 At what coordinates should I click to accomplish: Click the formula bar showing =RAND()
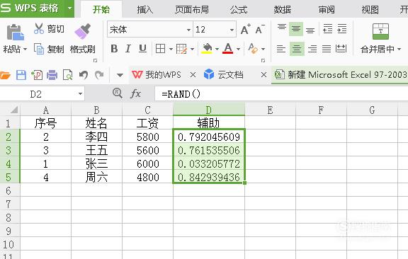pos(281,94)
